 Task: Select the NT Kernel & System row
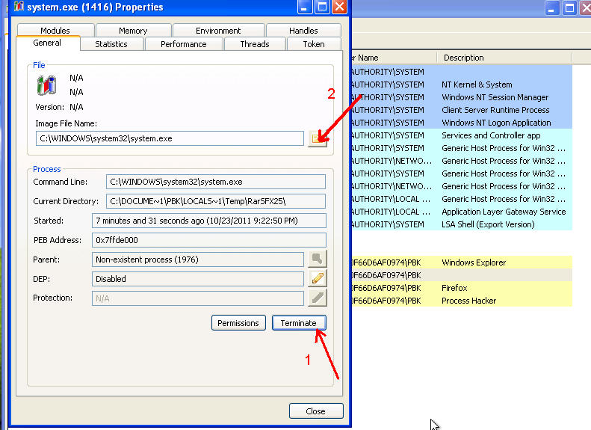click(x=462, y=85)
